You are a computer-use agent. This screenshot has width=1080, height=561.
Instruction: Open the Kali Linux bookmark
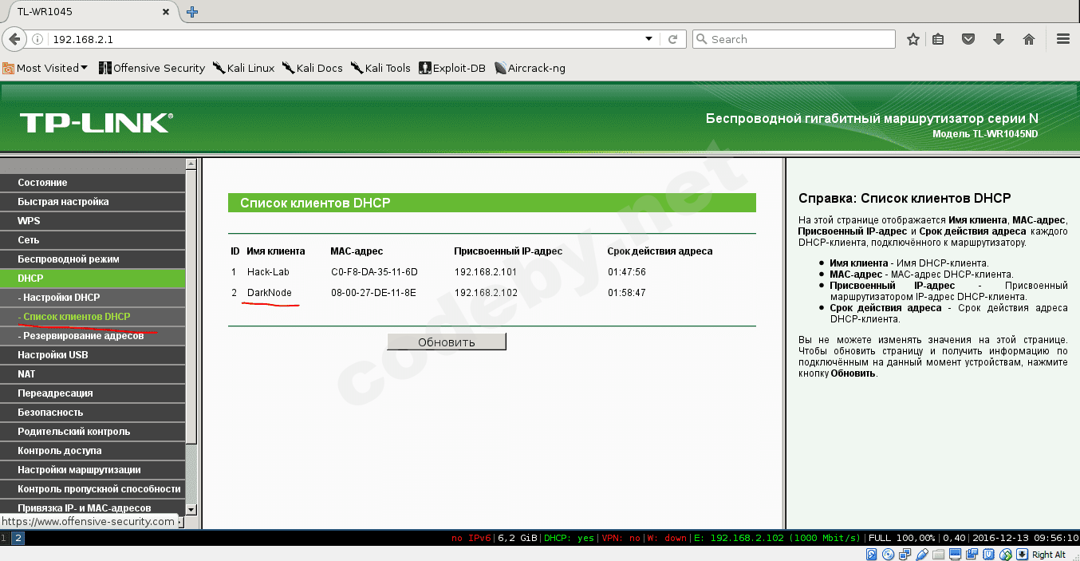[x=244, y=68]
